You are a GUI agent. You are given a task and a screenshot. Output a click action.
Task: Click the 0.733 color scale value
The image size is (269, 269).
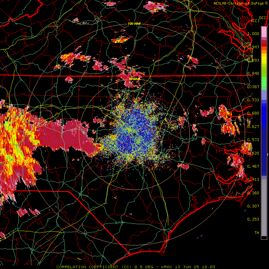pyautogui.click(x=253, y=100)
